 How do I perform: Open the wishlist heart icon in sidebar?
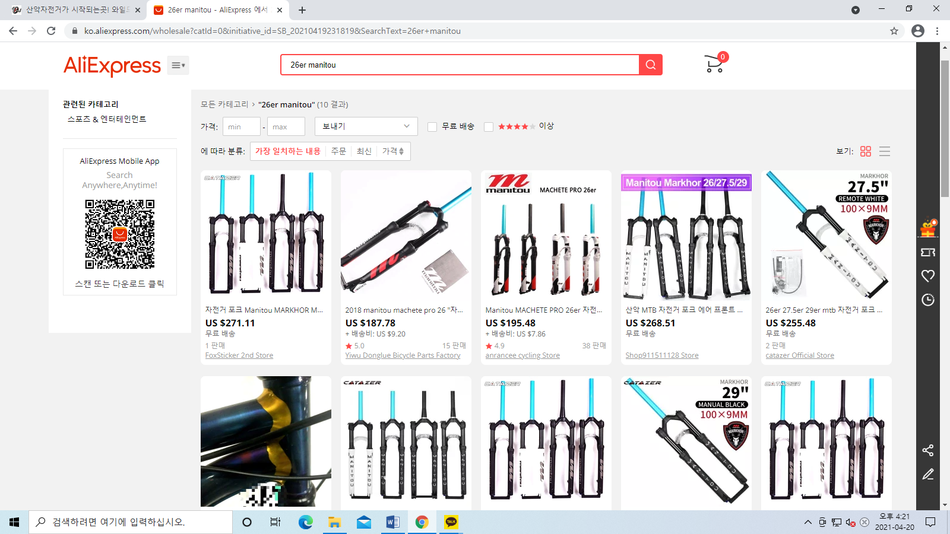pyautogui.click(x=927, y=276)
